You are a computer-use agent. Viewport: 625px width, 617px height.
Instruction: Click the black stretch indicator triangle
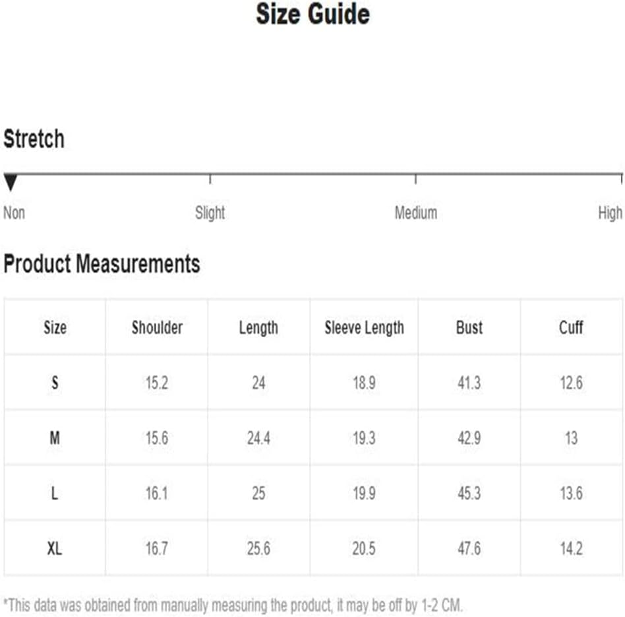pos(11,182)
